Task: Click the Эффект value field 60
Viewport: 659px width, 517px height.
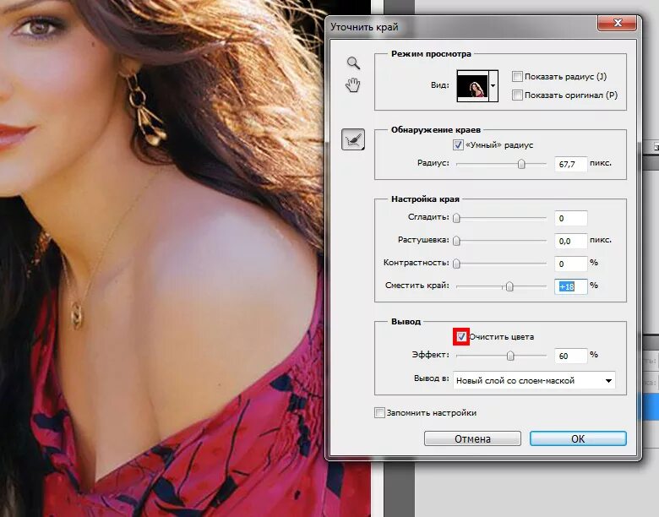Action: coord(571,356)
